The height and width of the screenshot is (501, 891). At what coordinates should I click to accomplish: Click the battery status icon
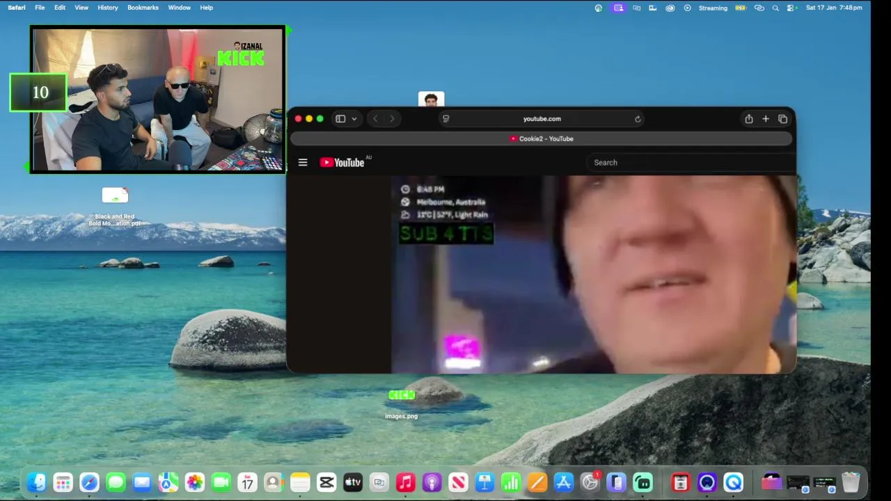[x=741, y=8]
